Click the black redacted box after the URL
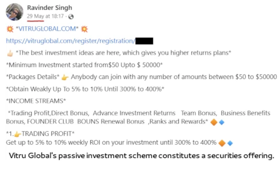This screenshot has height=174, width=280. 145,41
